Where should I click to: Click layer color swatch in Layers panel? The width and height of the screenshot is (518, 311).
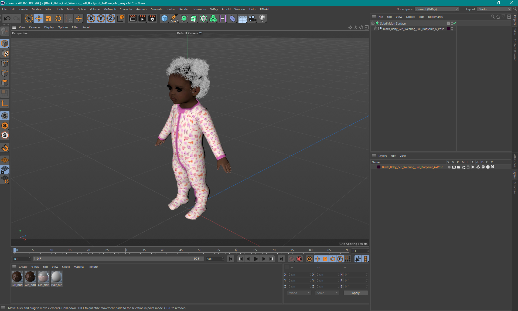(x=379, y=167)
